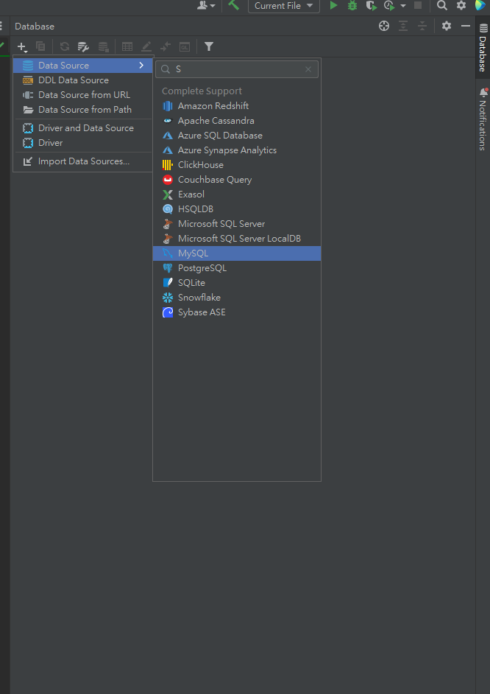This screenshot has width=490, height=694.
Task: Open IDE settings gear in top bar
Action: click(461, 5)
